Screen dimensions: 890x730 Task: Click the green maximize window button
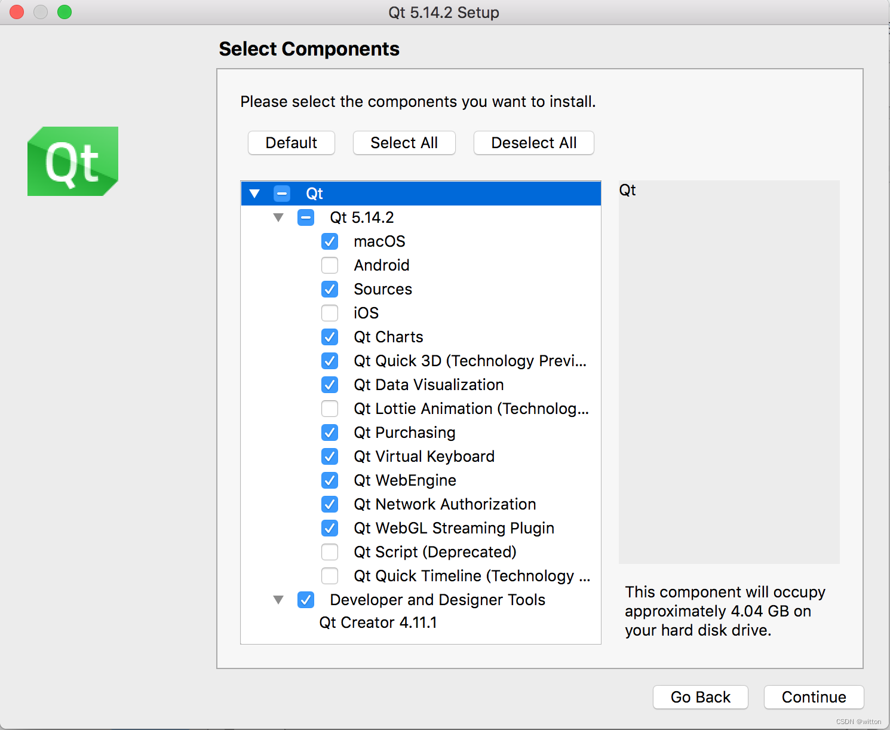[65, 12]
